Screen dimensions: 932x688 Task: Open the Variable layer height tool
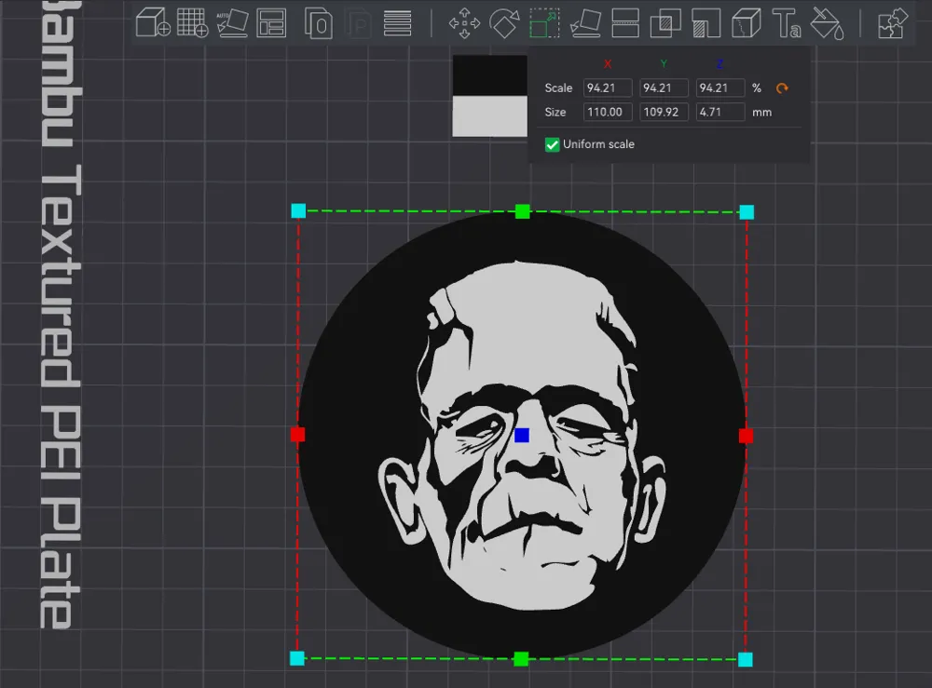click(x=398, y=22)
